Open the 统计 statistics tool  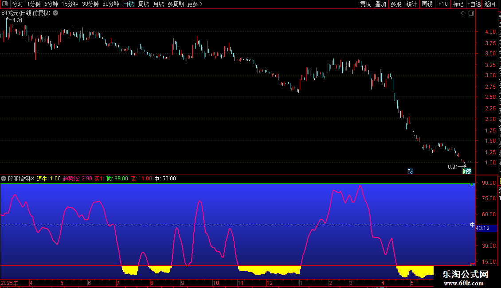point(411,4)
